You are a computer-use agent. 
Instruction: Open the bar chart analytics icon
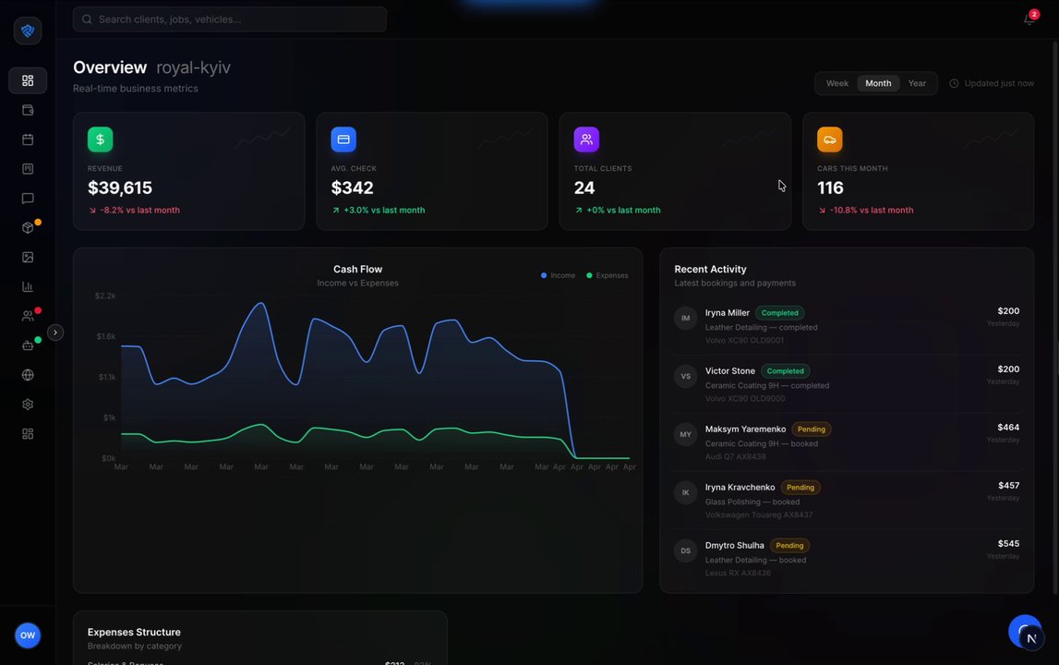pyautogui.click(x=28, y=286)
